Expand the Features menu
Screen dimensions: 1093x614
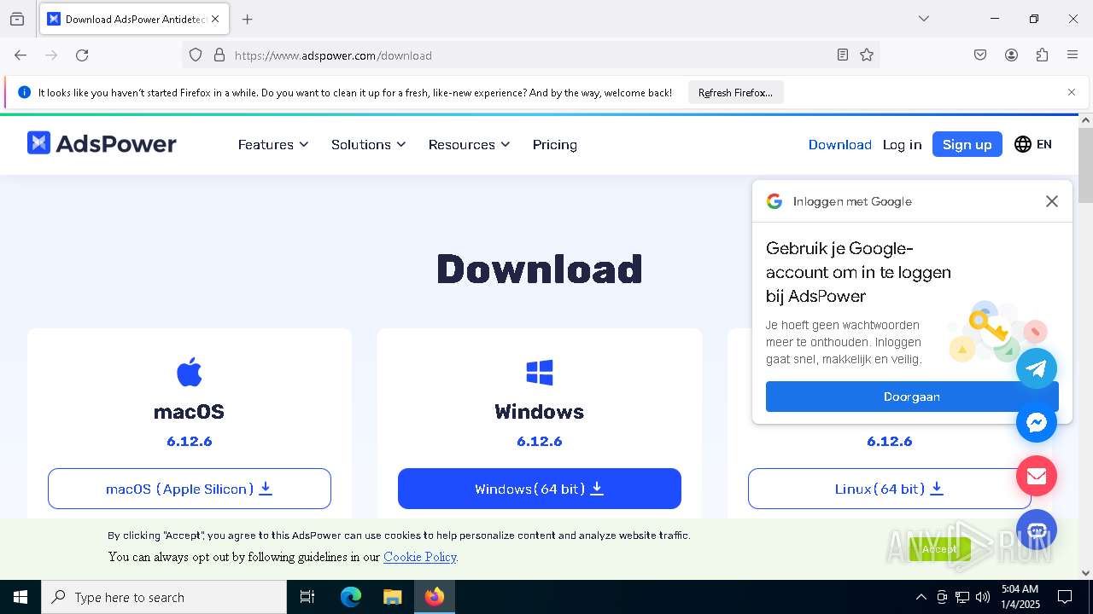(x=273, y=144)
